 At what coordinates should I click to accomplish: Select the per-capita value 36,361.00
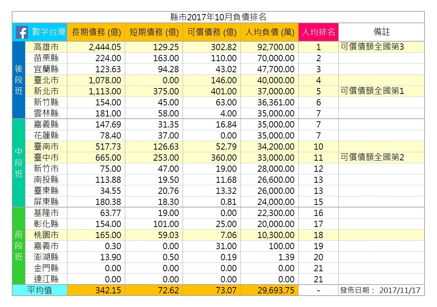pos(276,102)
